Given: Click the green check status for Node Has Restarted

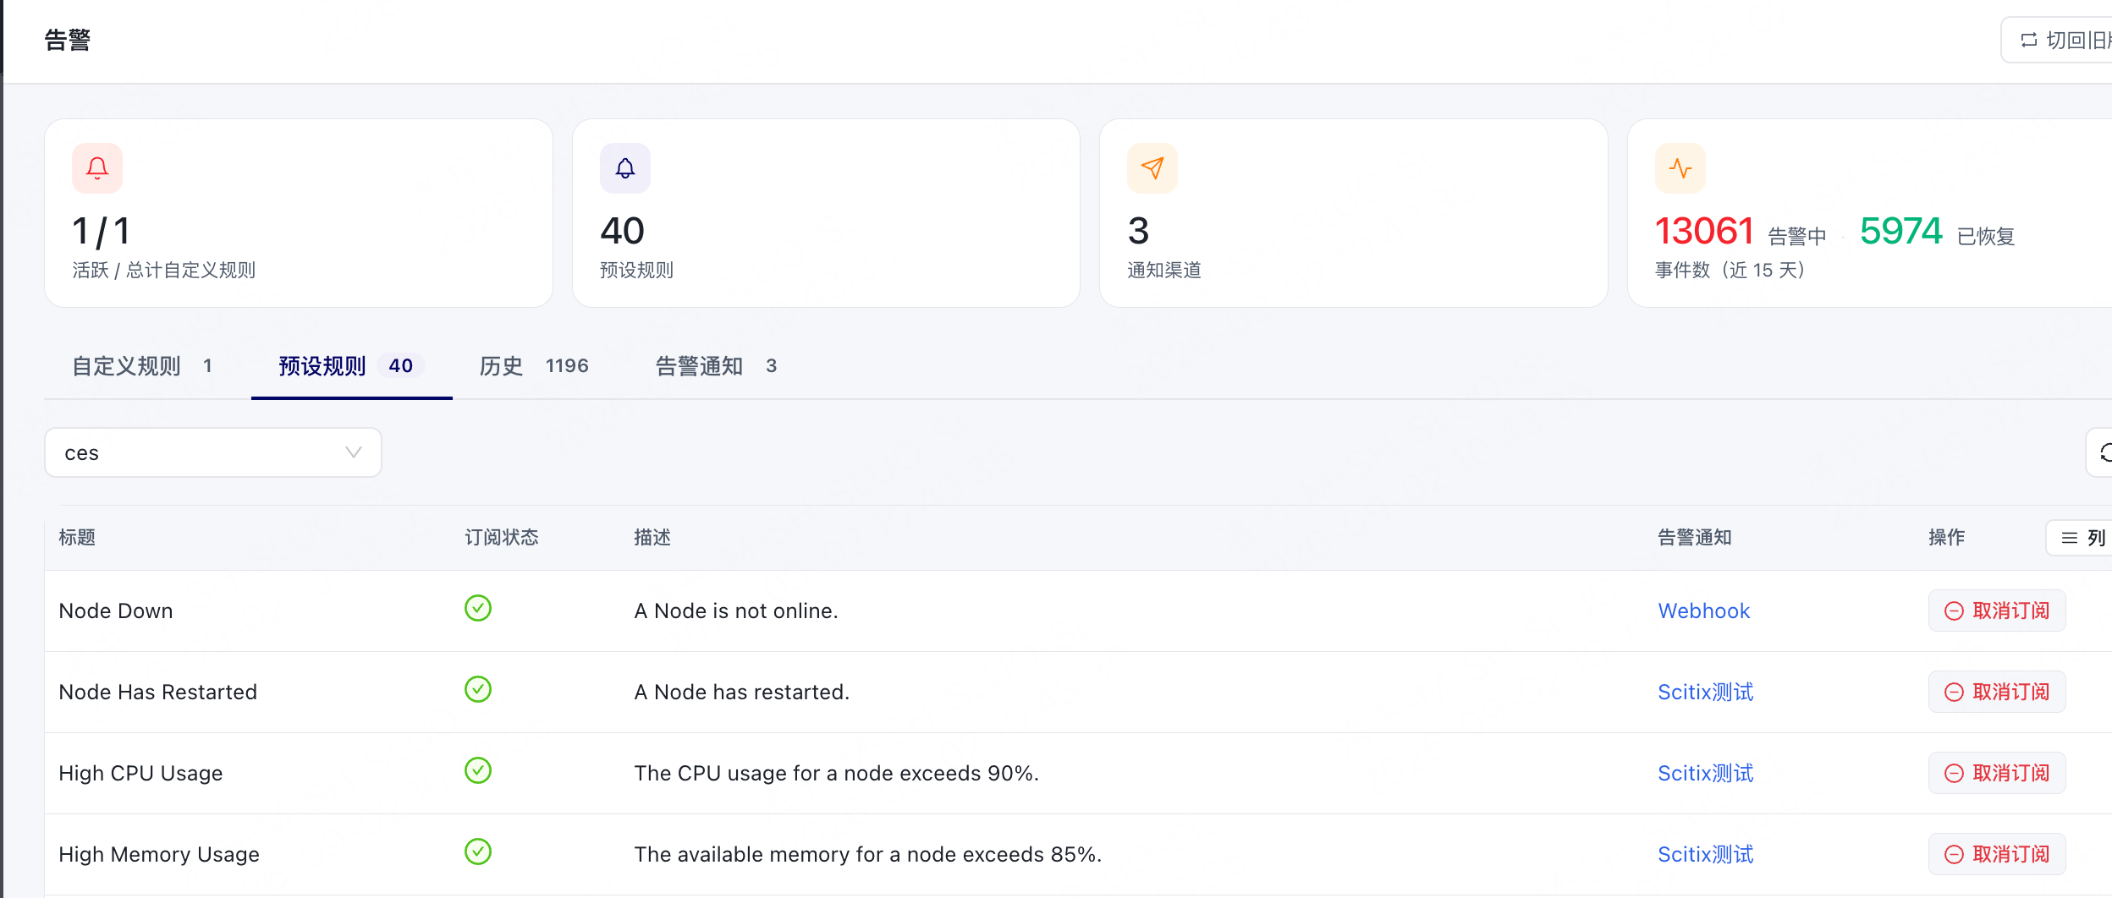Looking at the screenshot, I should [x=478, y=689].
